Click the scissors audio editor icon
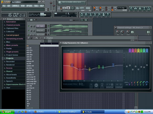The image size is (153, 114). pos(95,15)
